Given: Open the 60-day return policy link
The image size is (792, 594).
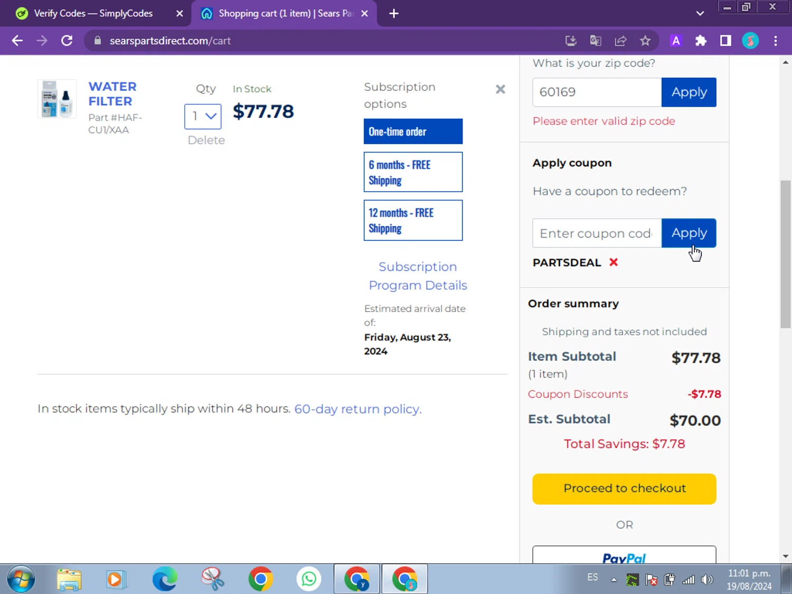Looking at the screenshot, I should [357, 409].
